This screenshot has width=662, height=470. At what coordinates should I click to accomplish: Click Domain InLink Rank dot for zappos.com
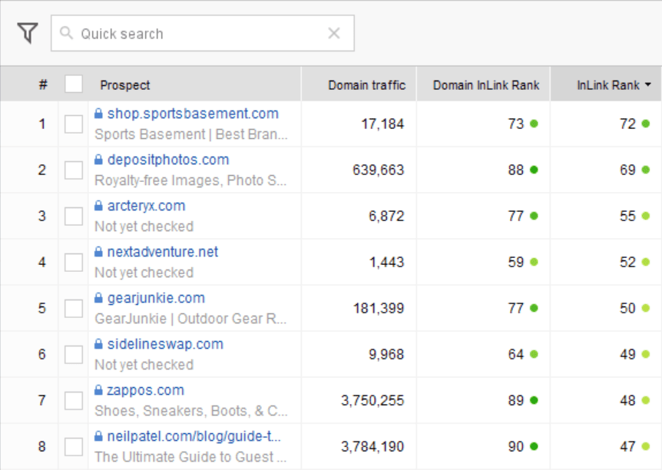point(534,400)
